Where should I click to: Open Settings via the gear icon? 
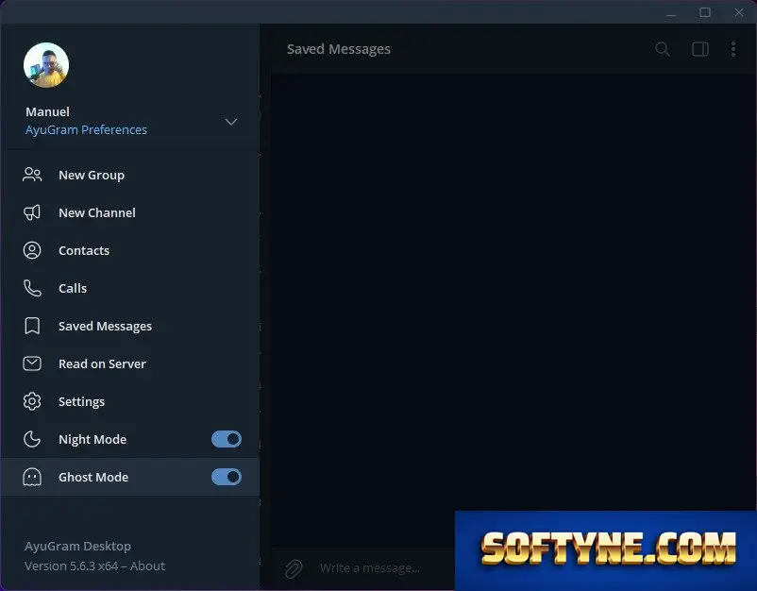pyautogui.click(x=32, y=401)
